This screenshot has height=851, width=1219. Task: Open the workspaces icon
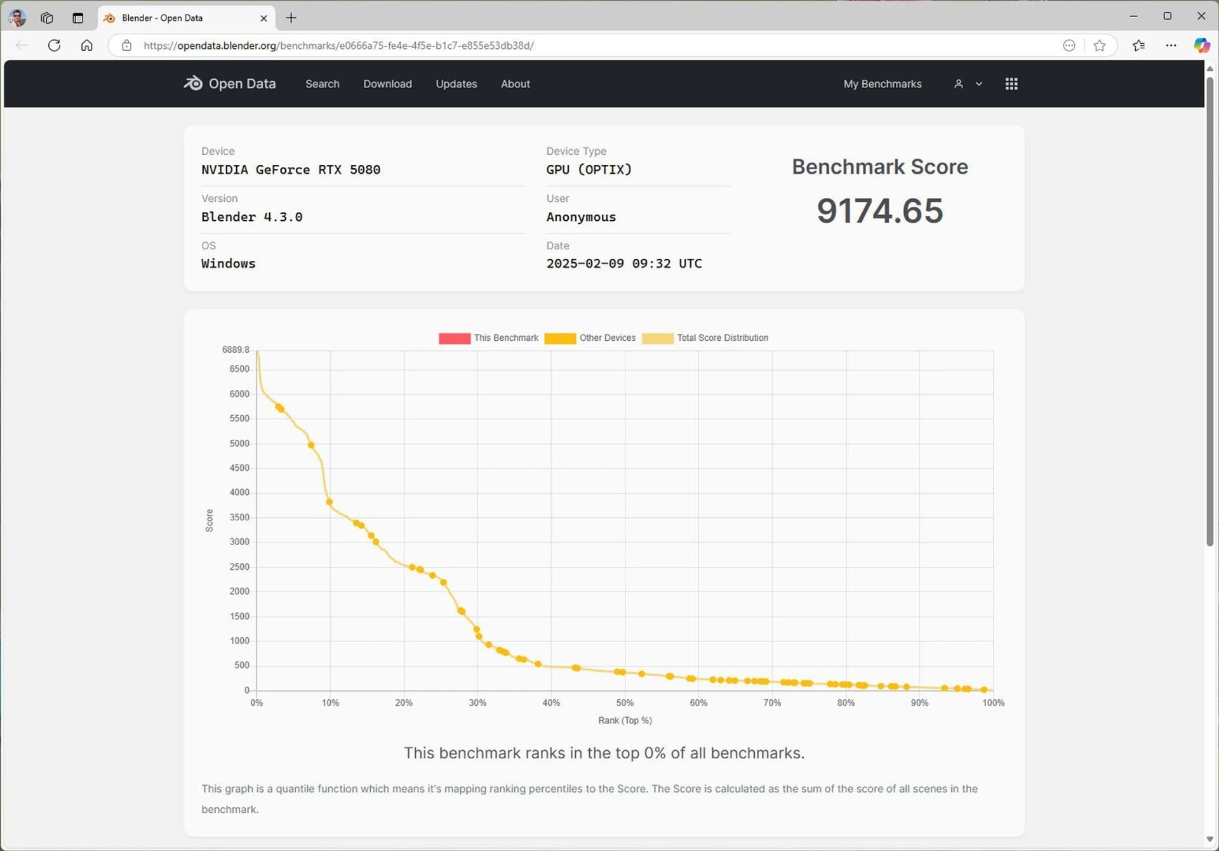[47, 18]
